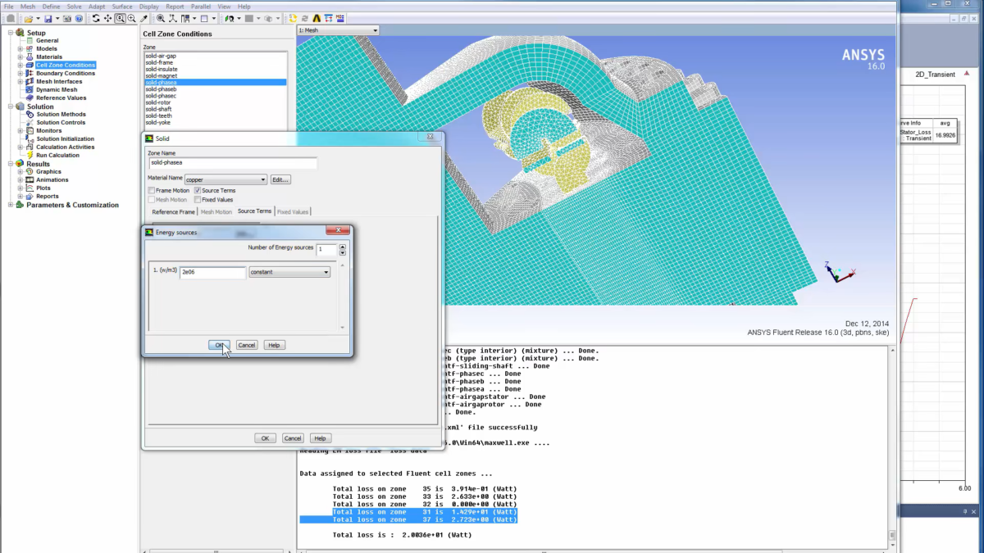Screen dimensions: 984x553
Task: Click the probe eyedropper tool
Action: tap(144, 18)
